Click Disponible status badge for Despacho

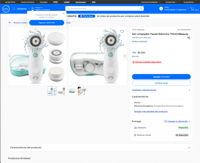[183, 128]
